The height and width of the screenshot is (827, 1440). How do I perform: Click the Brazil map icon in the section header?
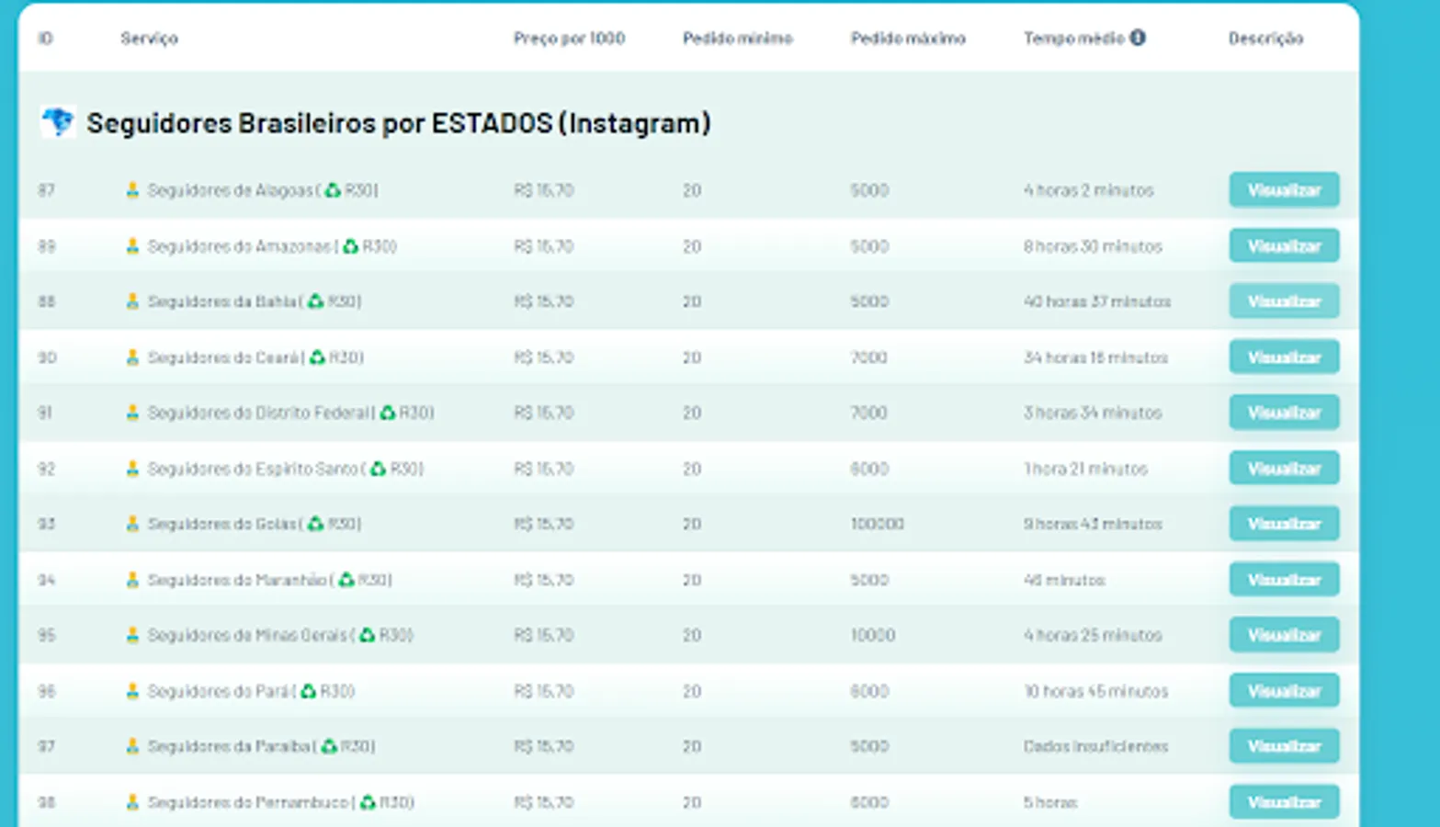tap(58, 121)
